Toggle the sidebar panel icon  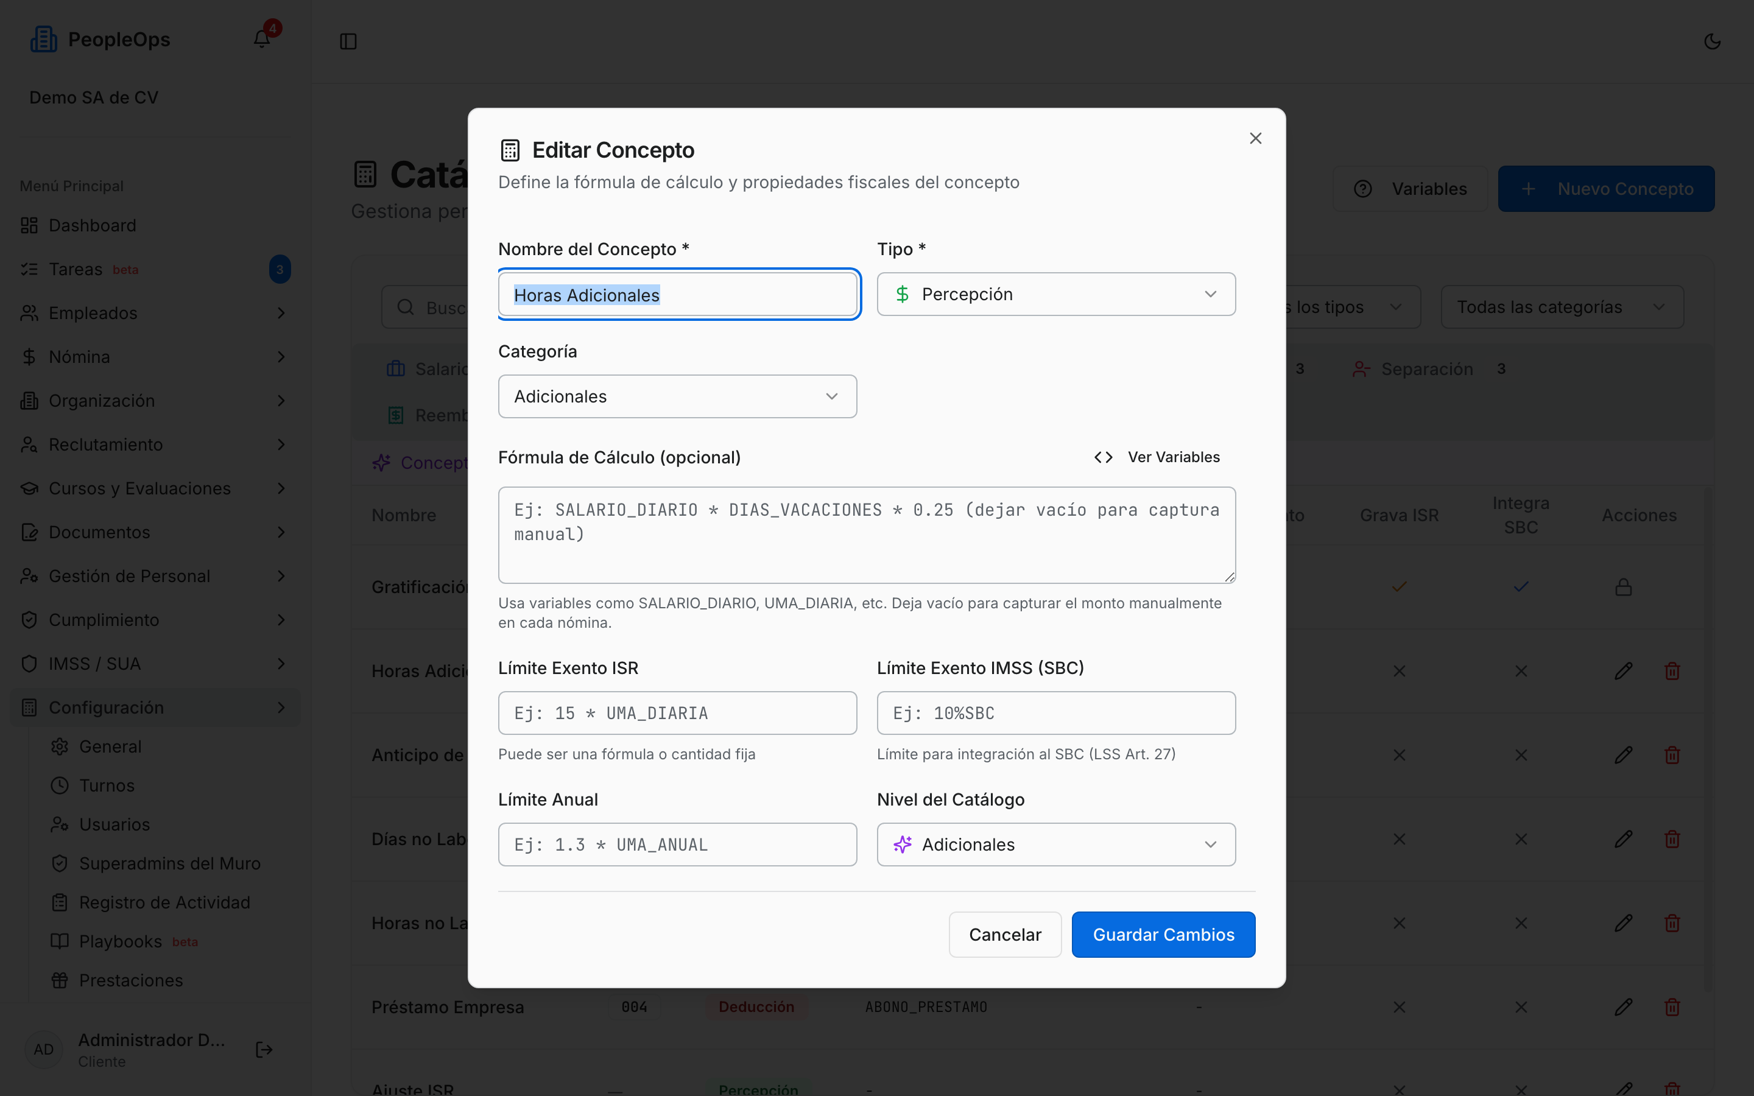coord(348,41)
